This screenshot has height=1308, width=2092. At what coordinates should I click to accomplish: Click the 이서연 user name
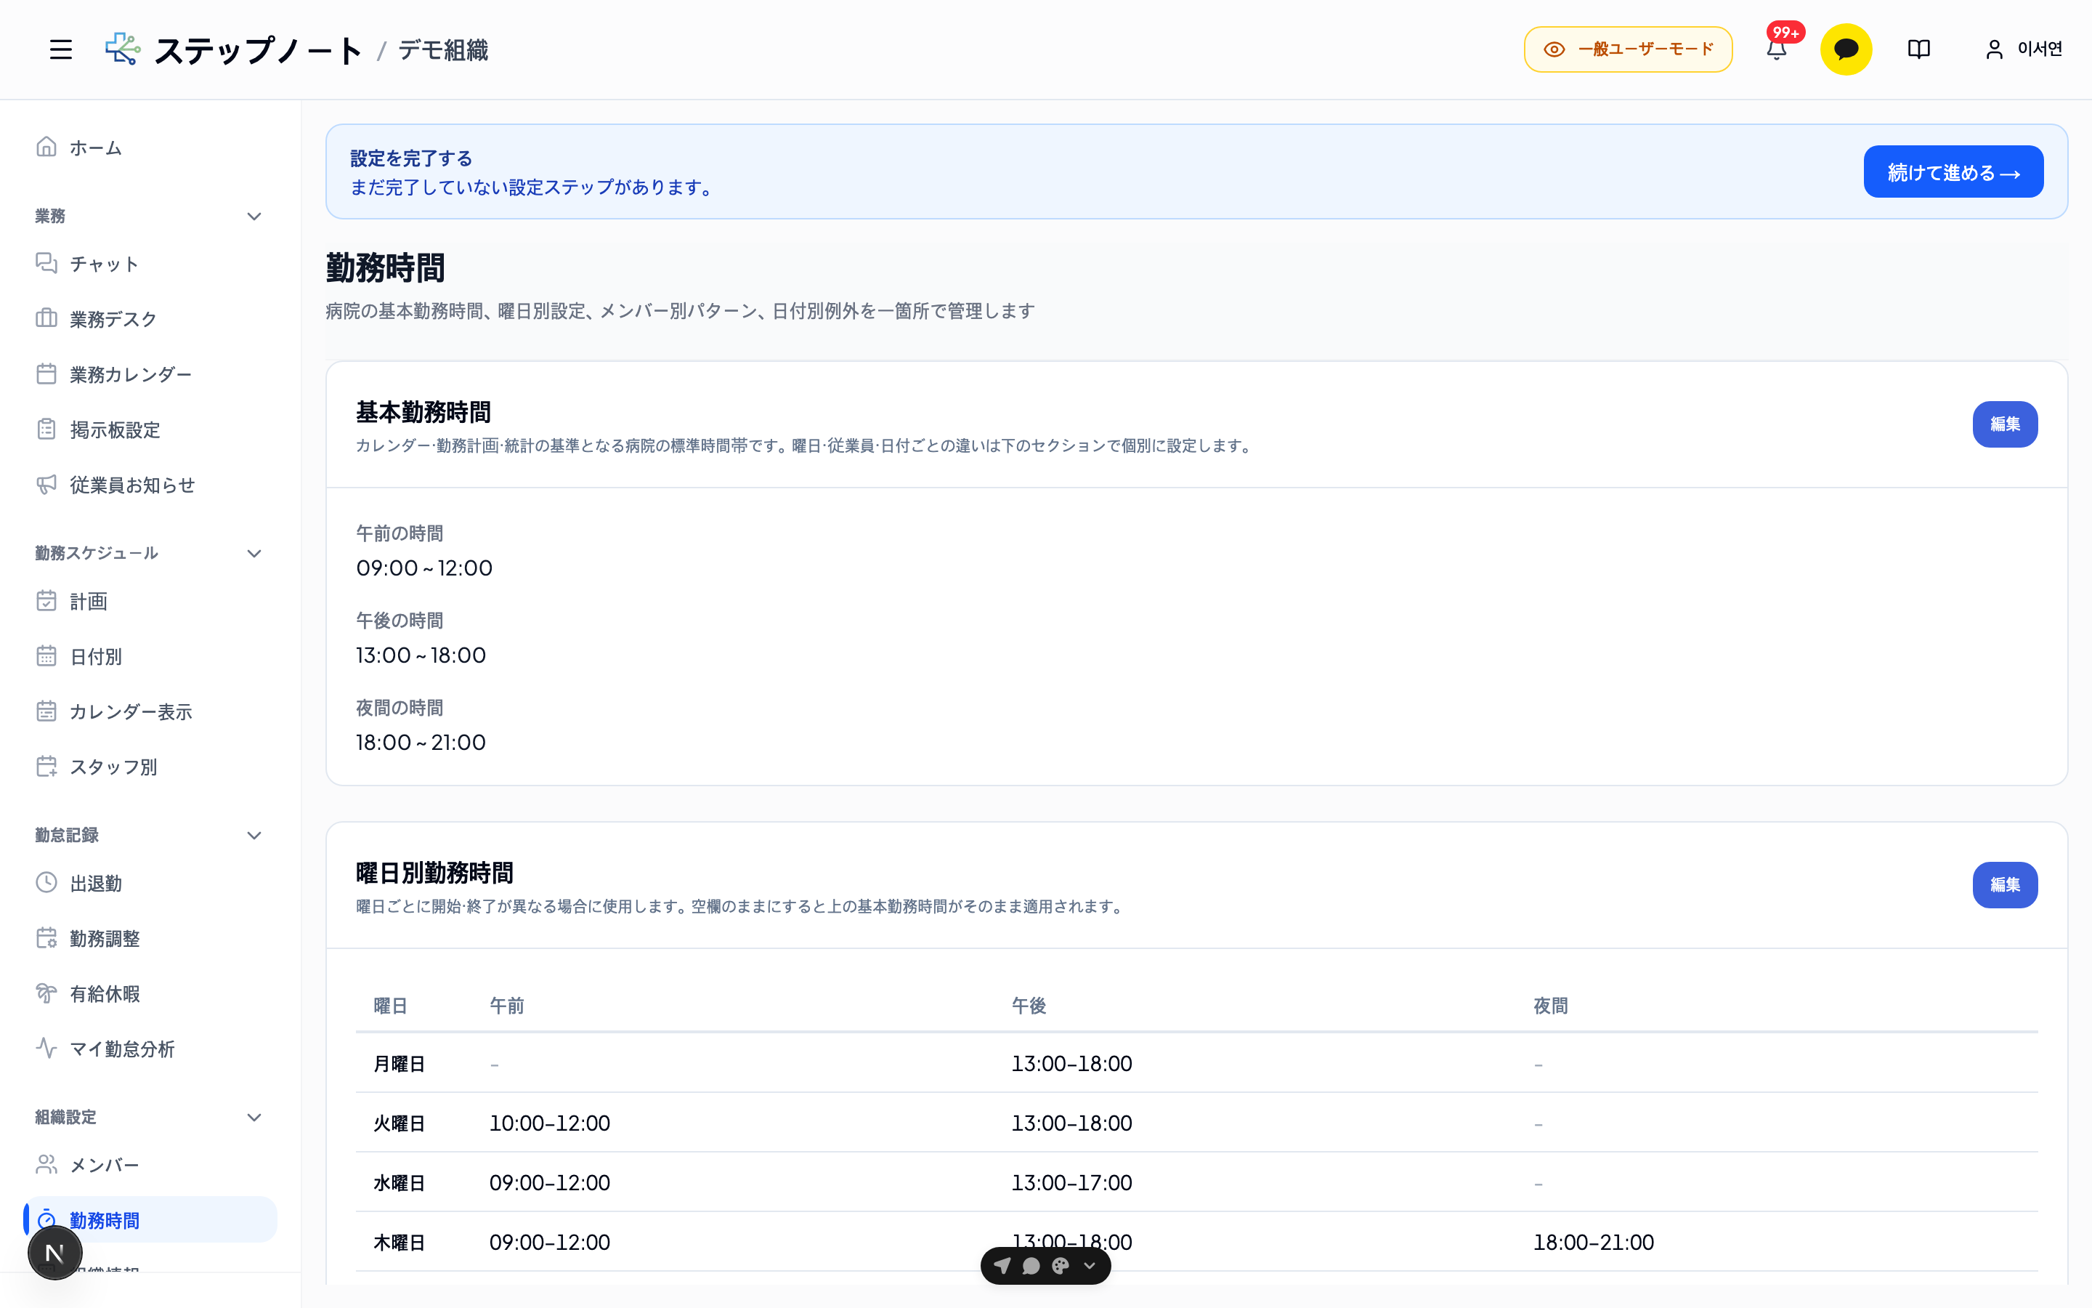point(2040,49)
